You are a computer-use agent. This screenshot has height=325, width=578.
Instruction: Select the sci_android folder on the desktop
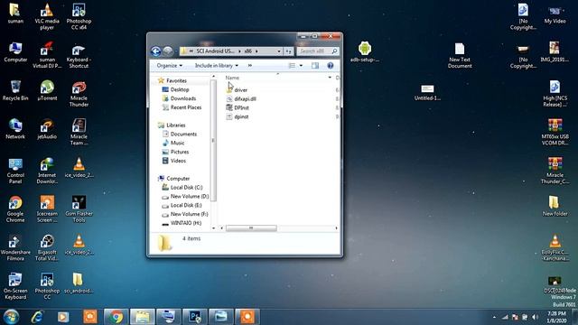[x=79, y=283]
